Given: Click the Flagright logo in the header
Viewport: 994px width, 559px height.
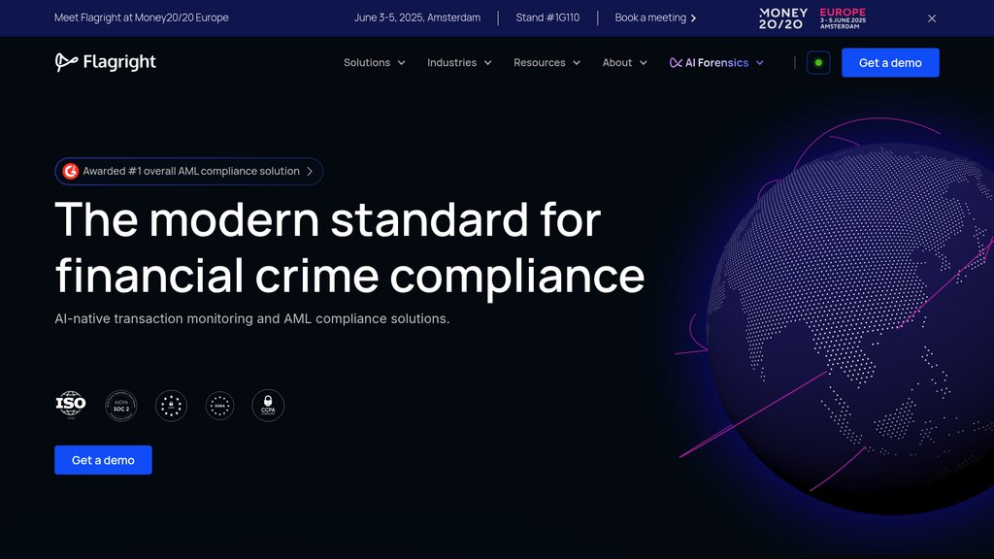Looking at the screenshot, I should point(105,62).
